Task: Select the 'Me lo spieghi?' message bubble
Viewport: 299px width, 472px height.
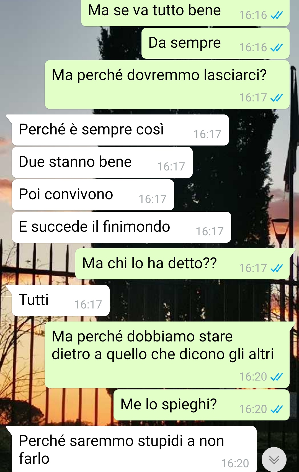Action: coord(202,405)
